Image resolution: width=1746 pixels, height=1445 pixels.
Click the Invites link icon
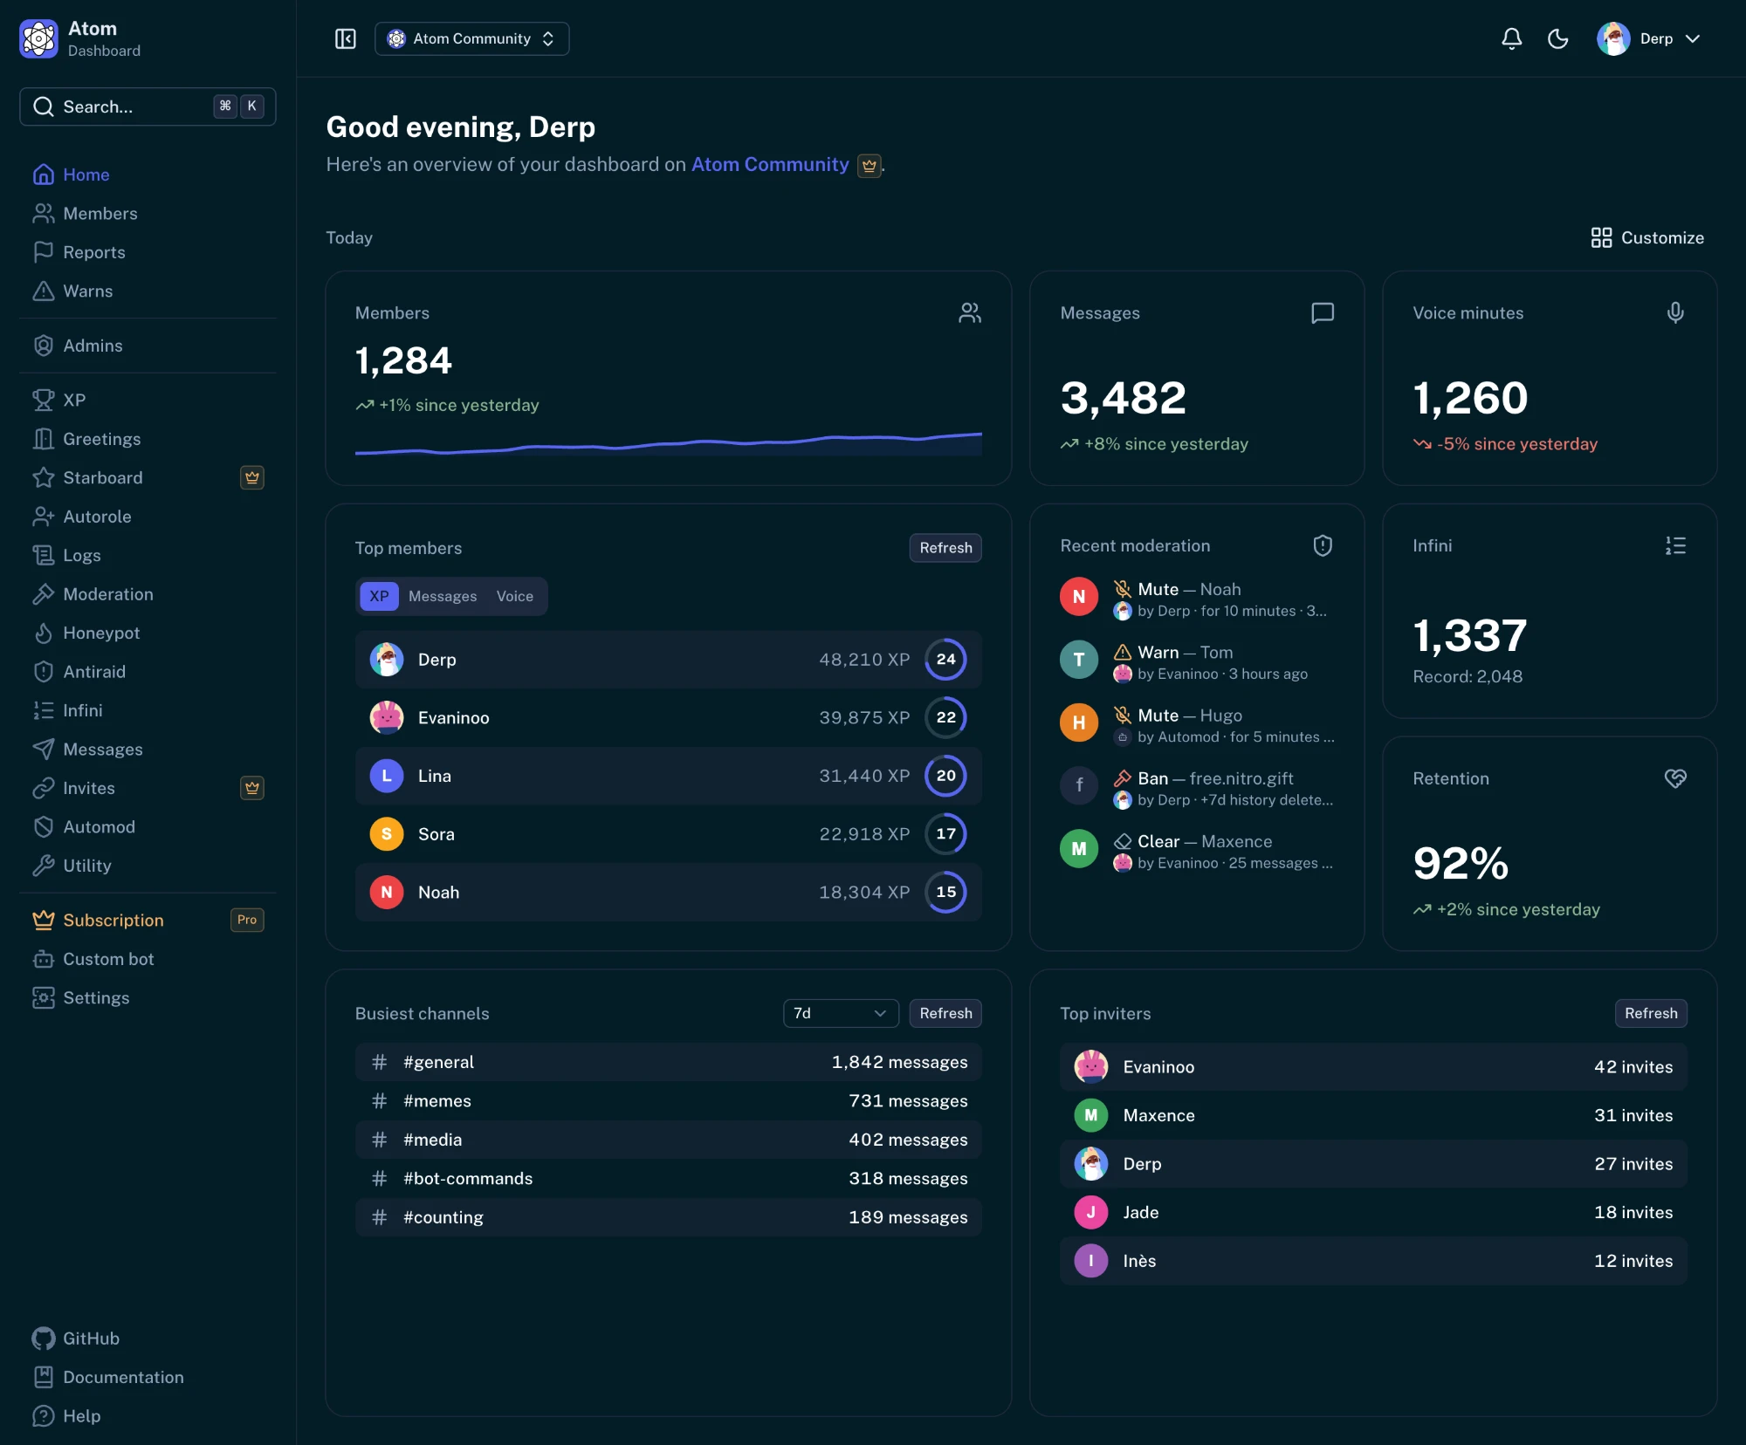(x=43, y=788)
